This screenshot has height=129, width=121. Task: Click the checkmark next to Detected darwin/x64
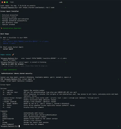tap(1, 15)
